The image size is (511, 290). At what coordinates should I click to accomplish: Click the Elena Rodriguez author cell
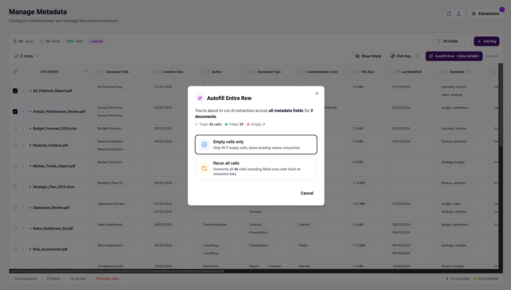pos(217,225)
